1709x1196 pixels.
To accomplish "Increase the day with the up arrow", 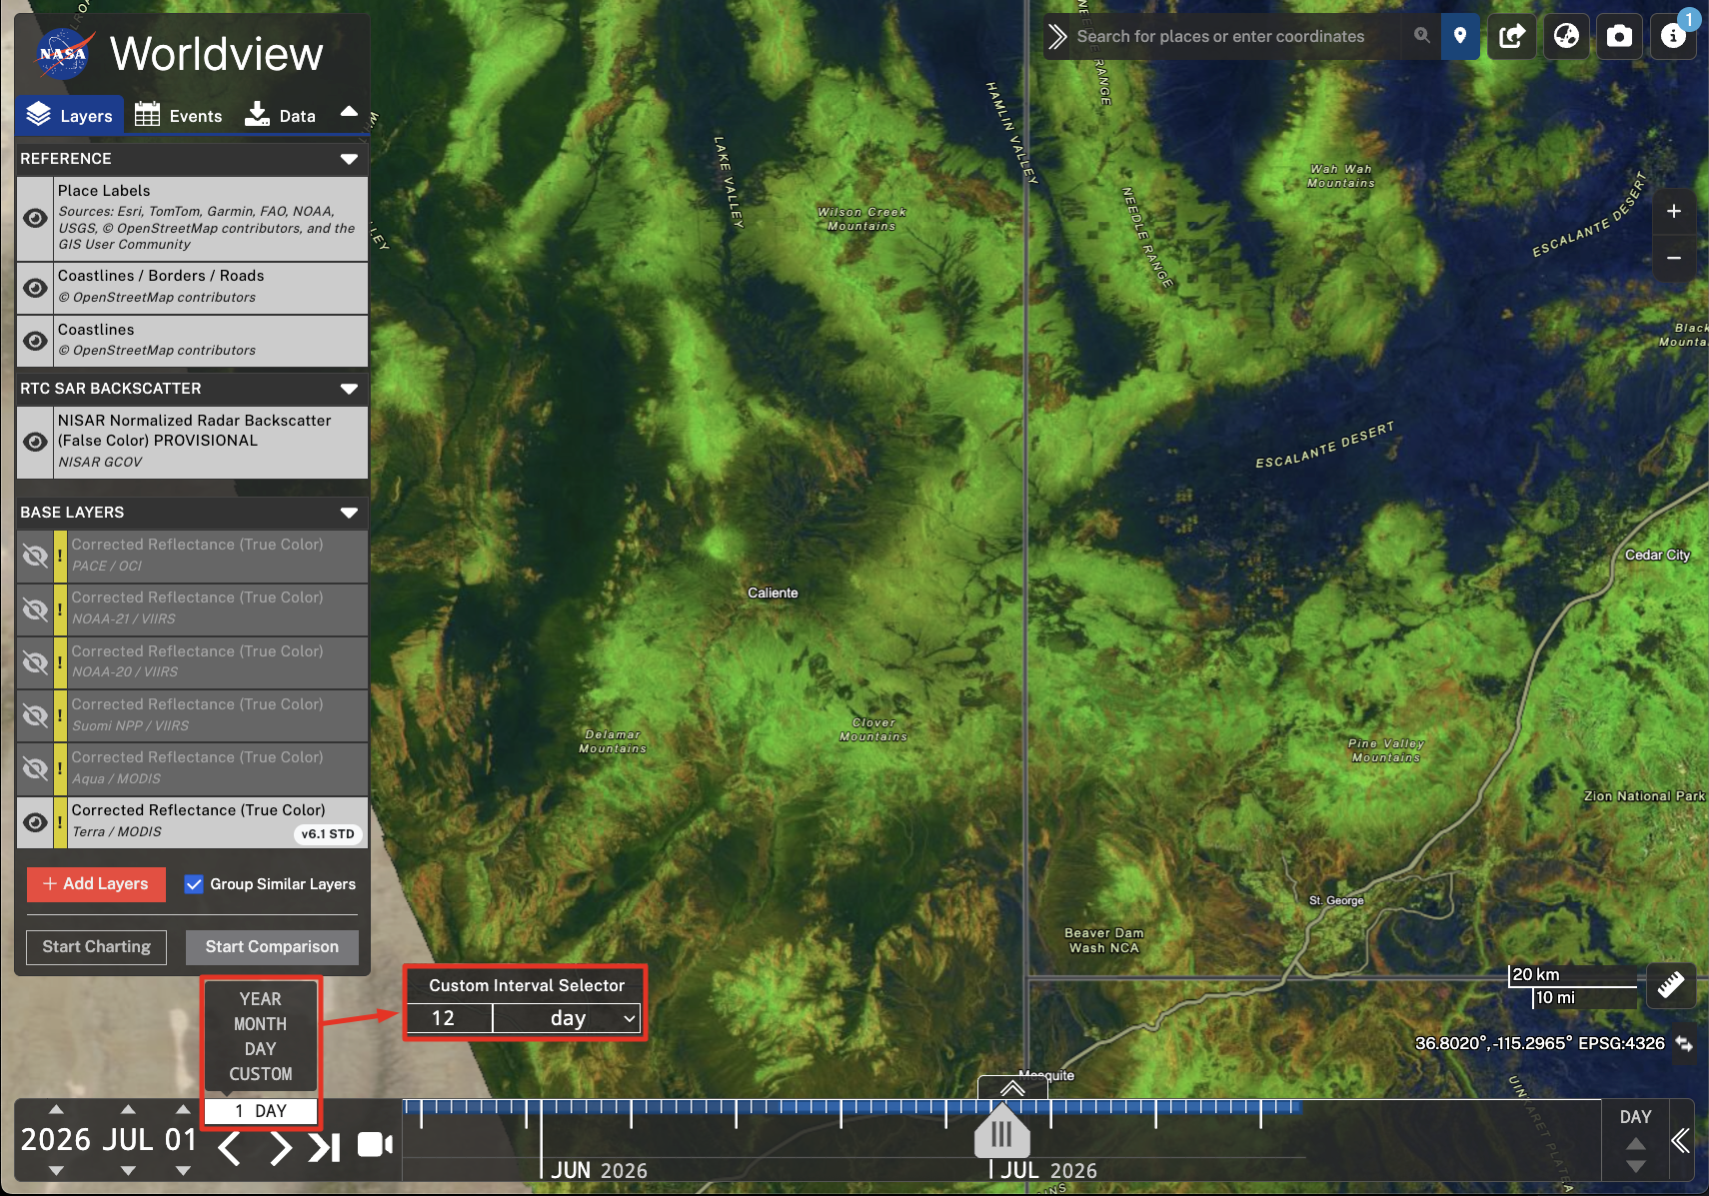I will pos(182,1109).
